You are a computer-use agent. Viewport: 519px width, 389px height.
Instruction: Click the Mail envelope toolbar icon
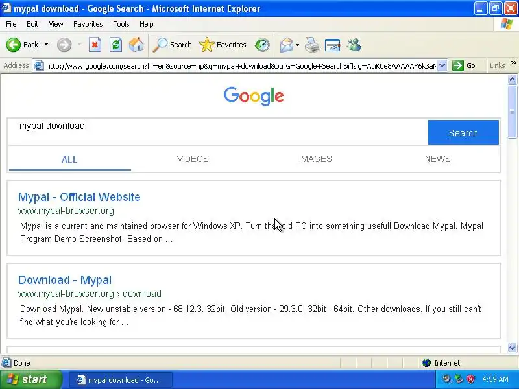[286, 45]
